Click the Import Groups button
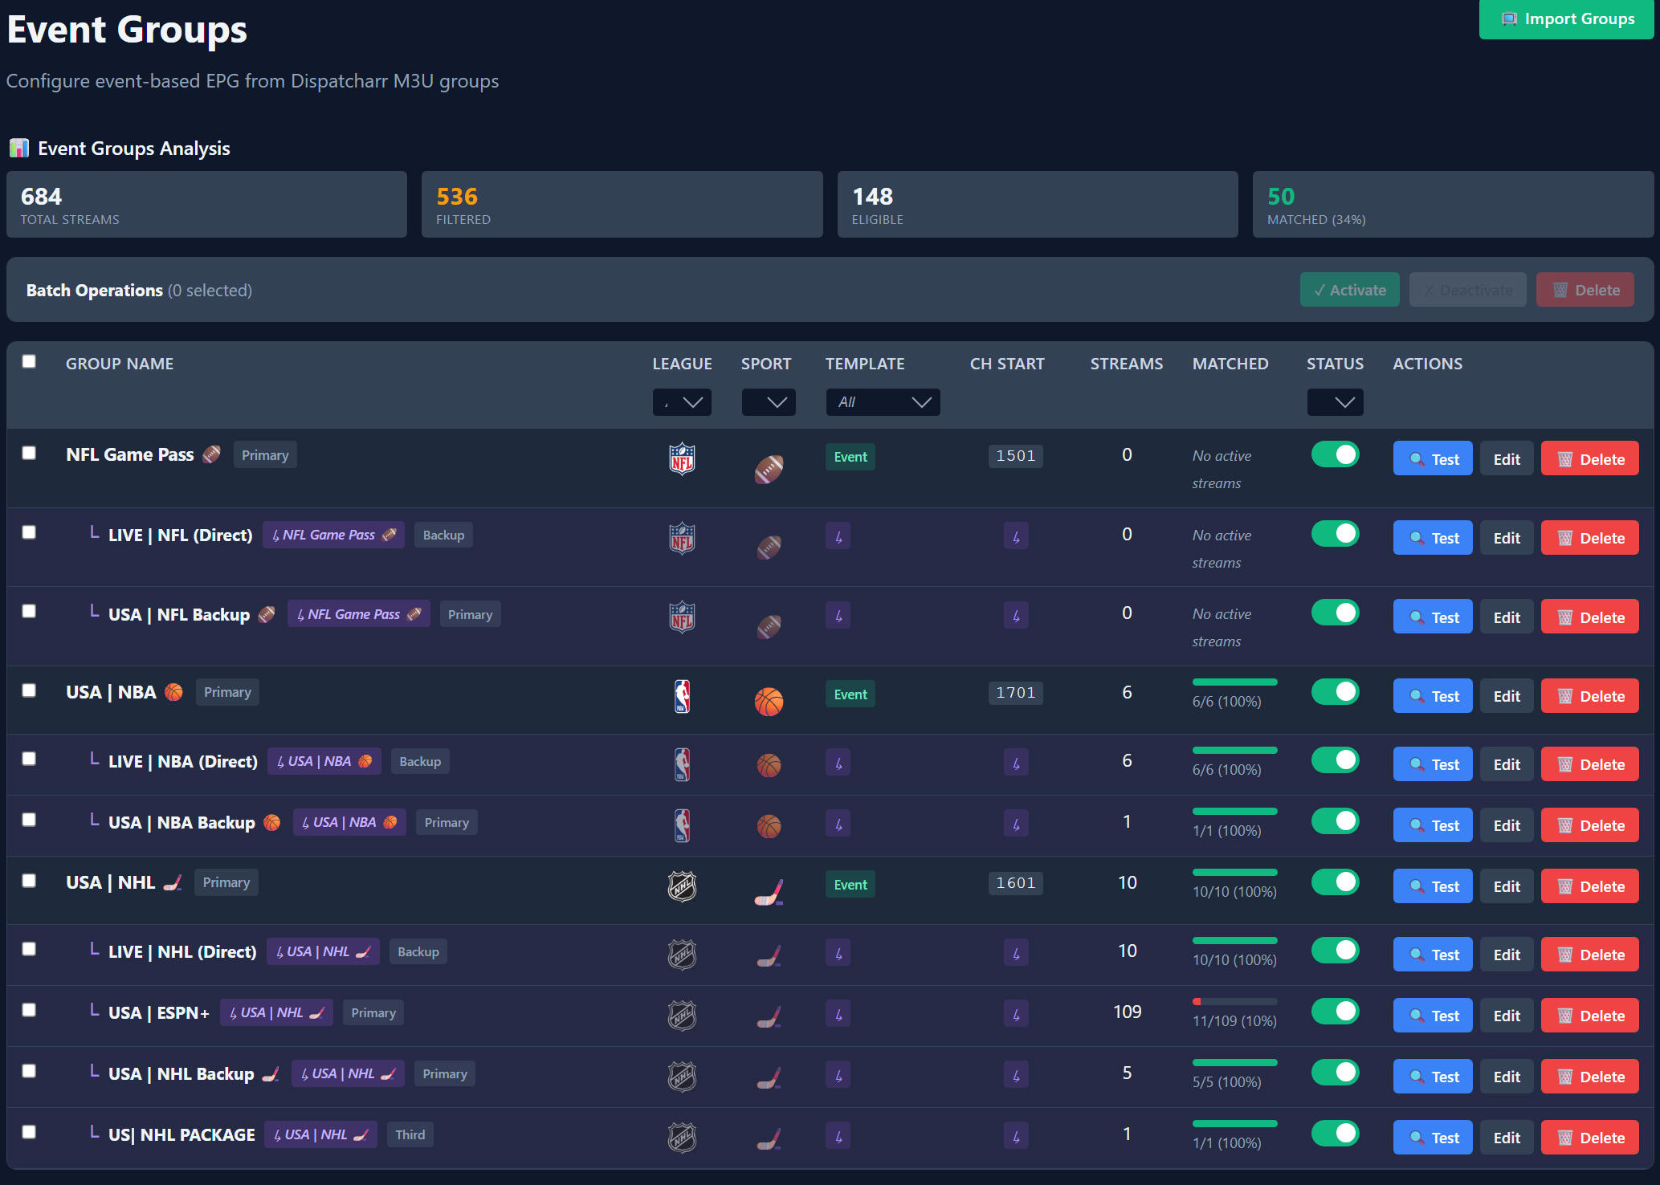1660x1185 pixels. point(1566,19)
